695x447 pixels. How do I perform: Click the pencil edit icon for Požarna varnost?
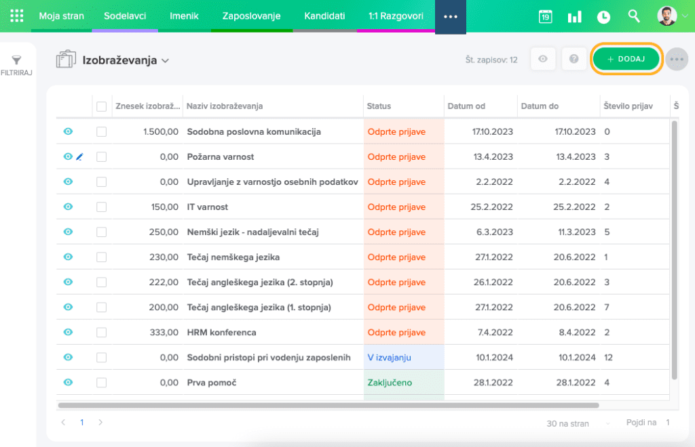point(79,157)
